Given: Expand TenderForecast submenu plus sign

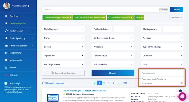Looking at the screenshot, I should [33, 31].
